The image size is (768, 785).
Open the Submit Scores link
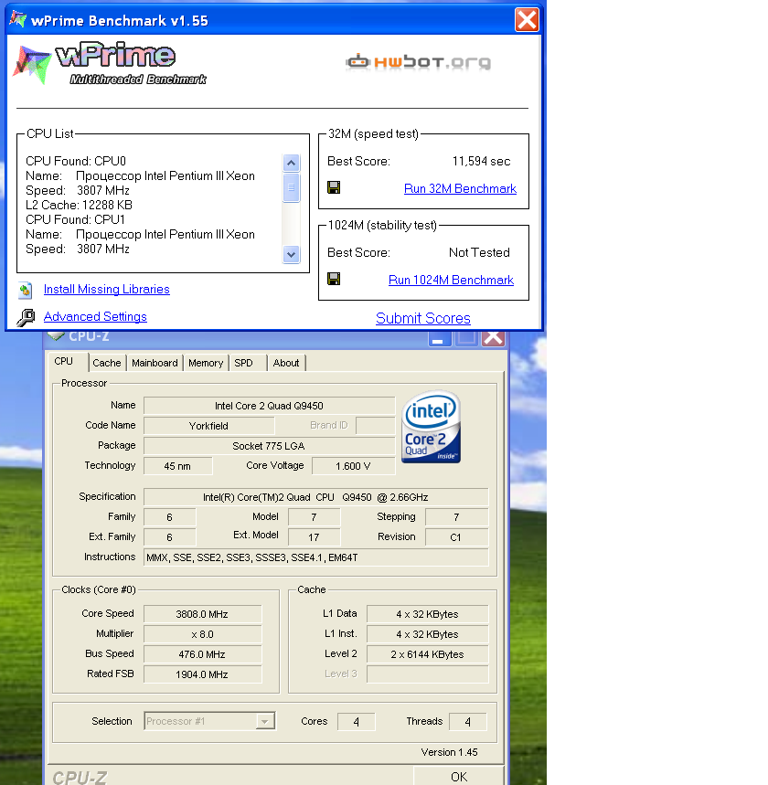point(422,318)
